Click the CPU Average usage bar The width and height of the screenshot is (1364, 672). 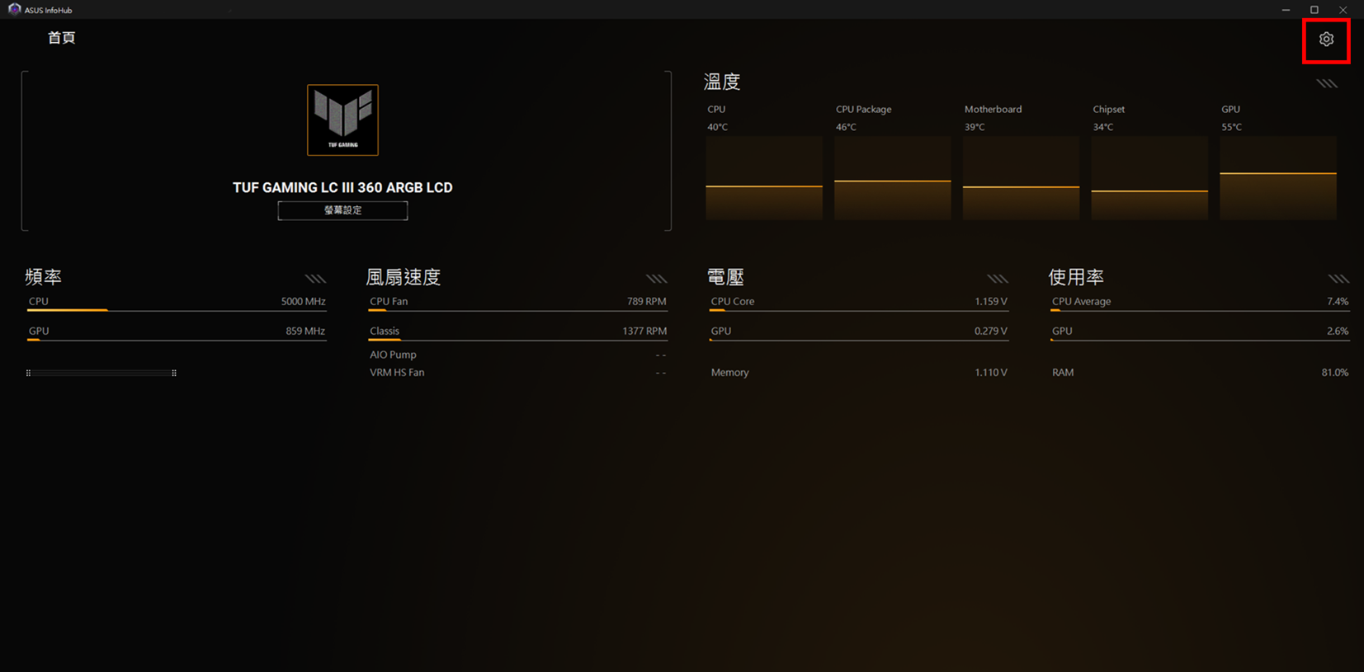(1200, 310)
